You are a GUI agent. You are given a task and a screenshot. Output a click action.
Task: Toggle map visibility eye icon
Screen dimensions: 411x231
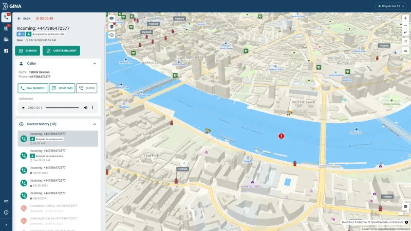(x=111, y=18)
